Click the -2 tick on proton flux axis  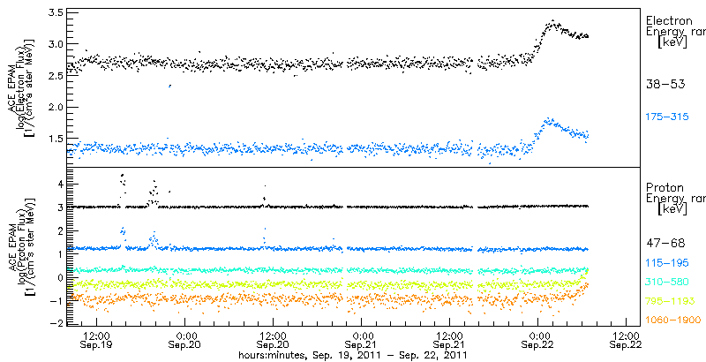pyautogui.click(x=57, y=323)
